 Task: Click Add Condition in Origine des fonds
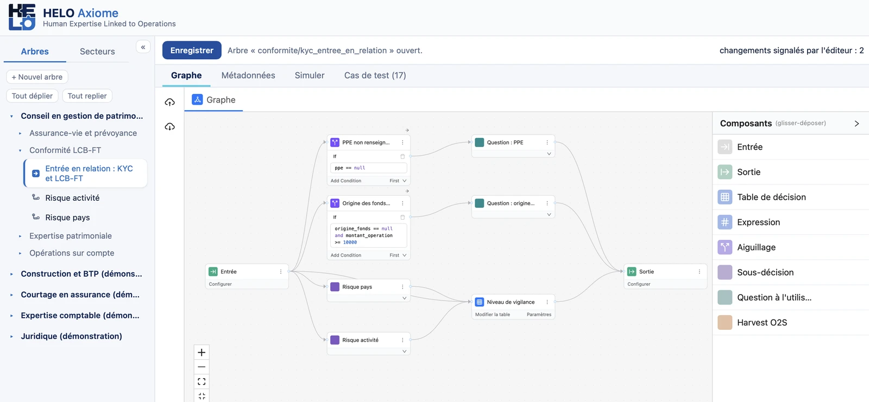click(x=346, y=255)
